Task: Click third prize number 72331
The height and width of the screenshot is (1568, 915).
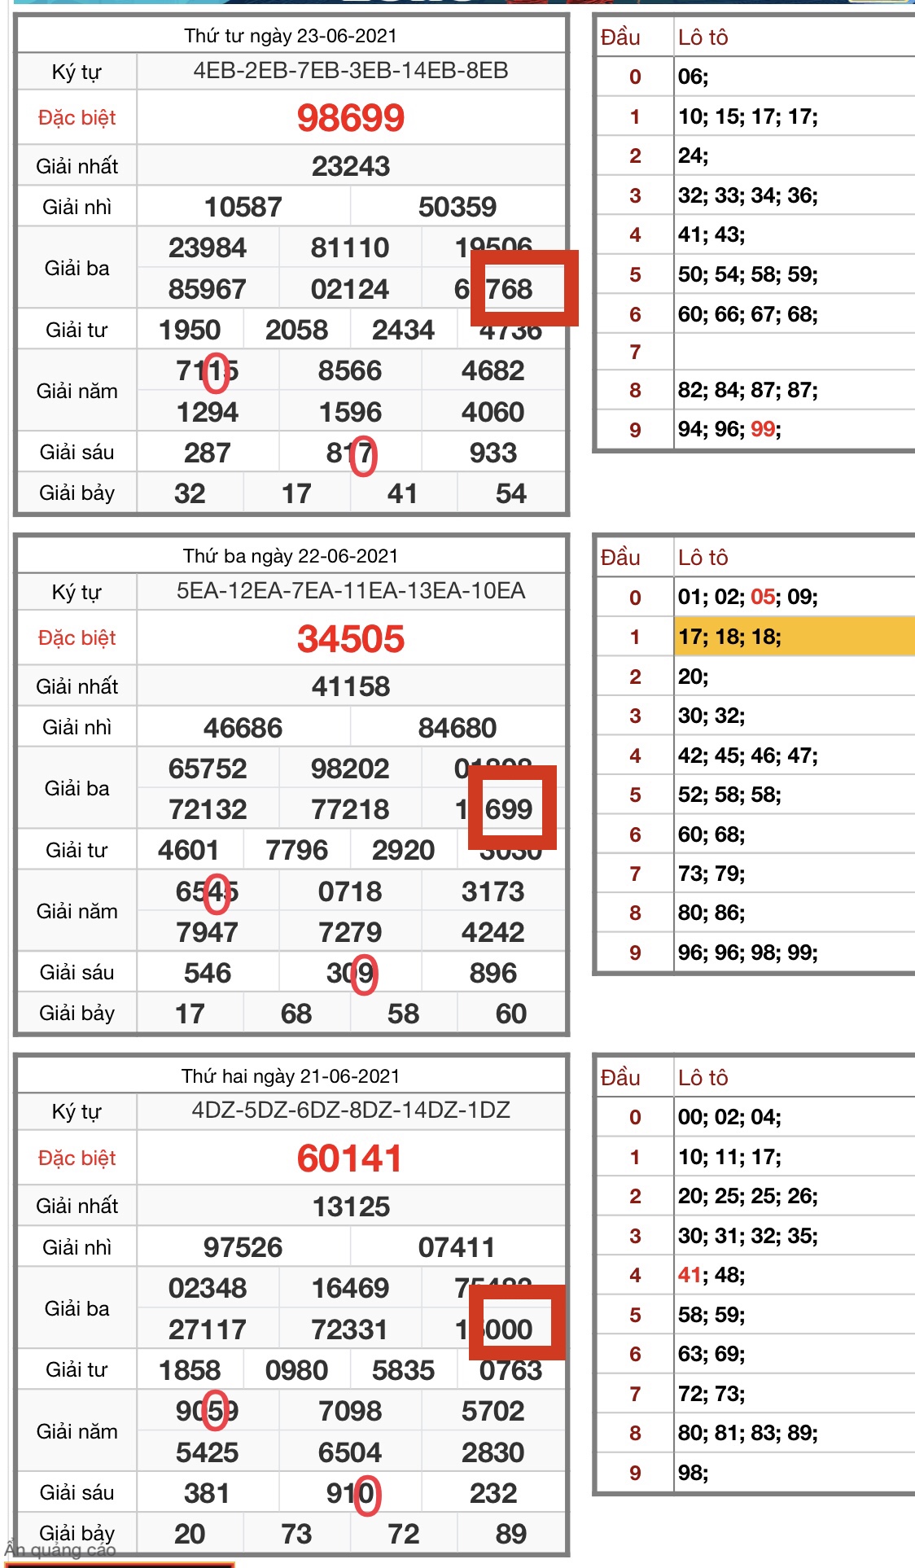Action: pos(350,1329)
